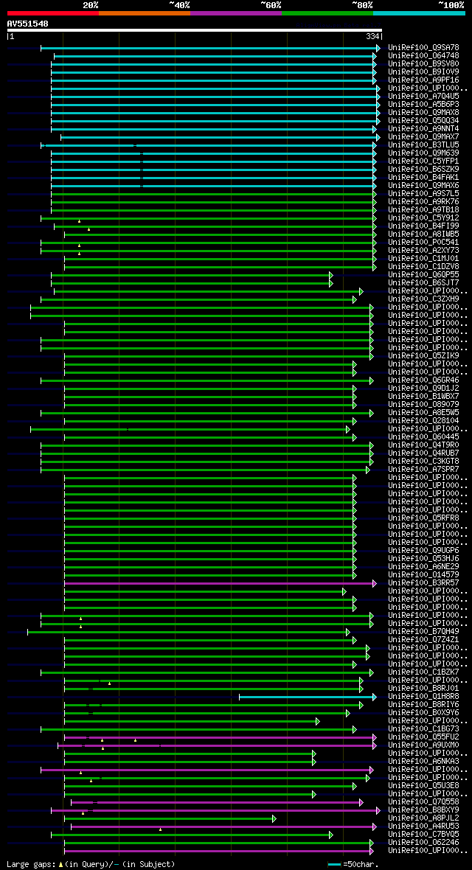This screenshot has width=472, height=870.
Task: Choose the UniRef100_B4FI99 entry
Action: click(423, 226)
